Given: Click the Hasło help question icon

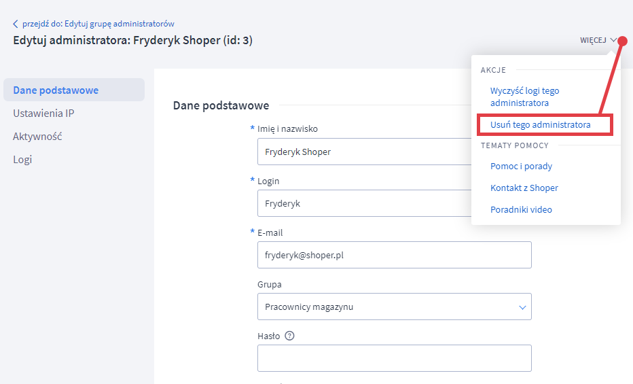Looking at the screenshot, I should click(289, 336).
